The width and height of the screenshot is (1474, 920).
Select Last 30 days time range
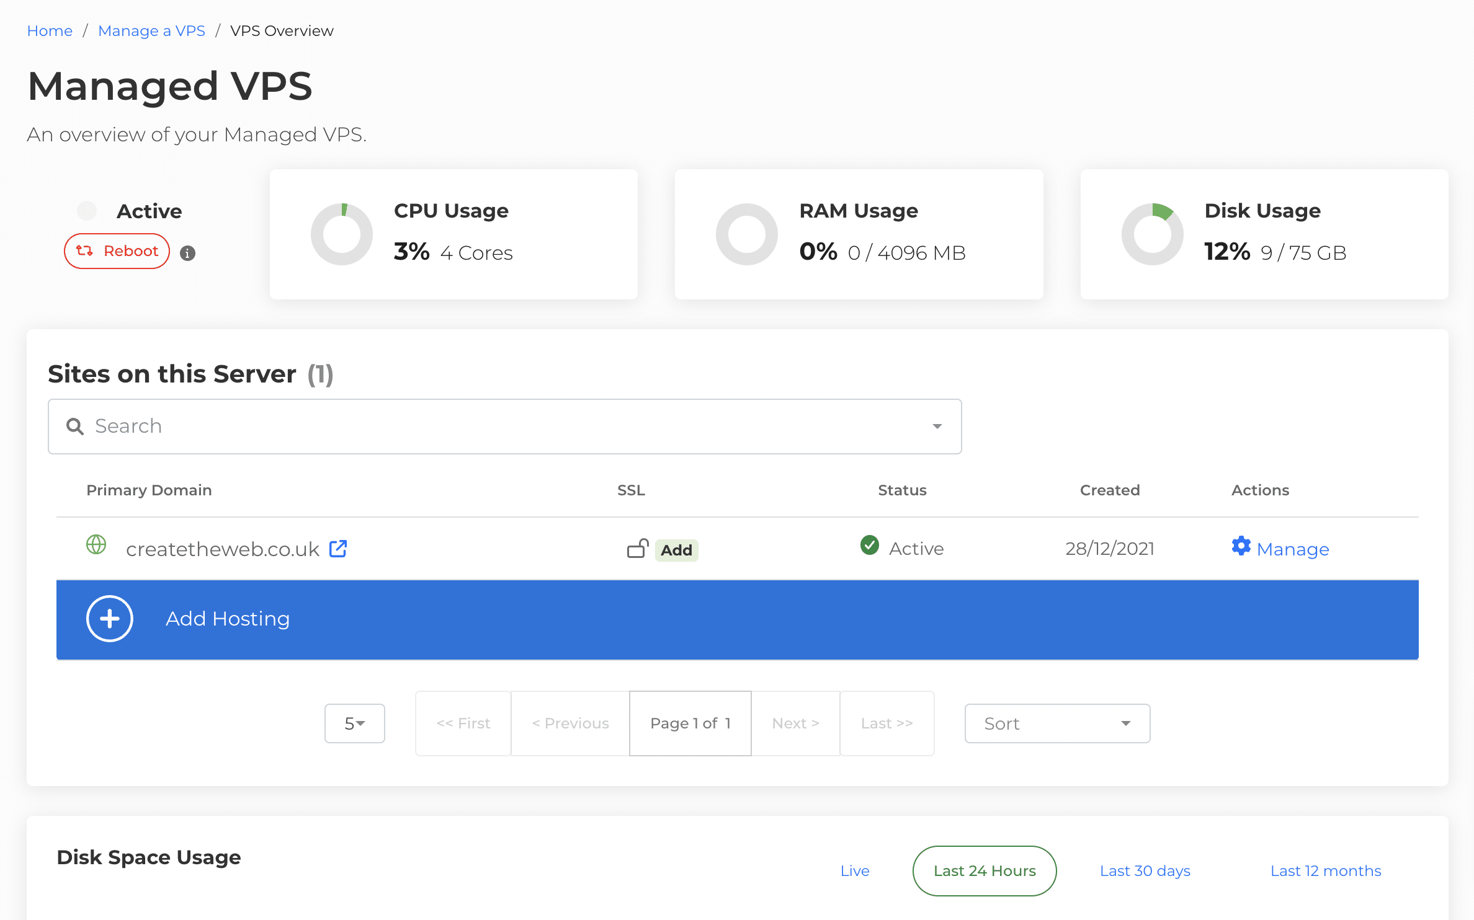(1145, 871)
